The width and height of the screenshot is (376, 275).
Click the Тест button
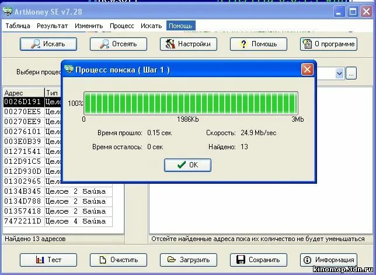[x=48, y=260]
